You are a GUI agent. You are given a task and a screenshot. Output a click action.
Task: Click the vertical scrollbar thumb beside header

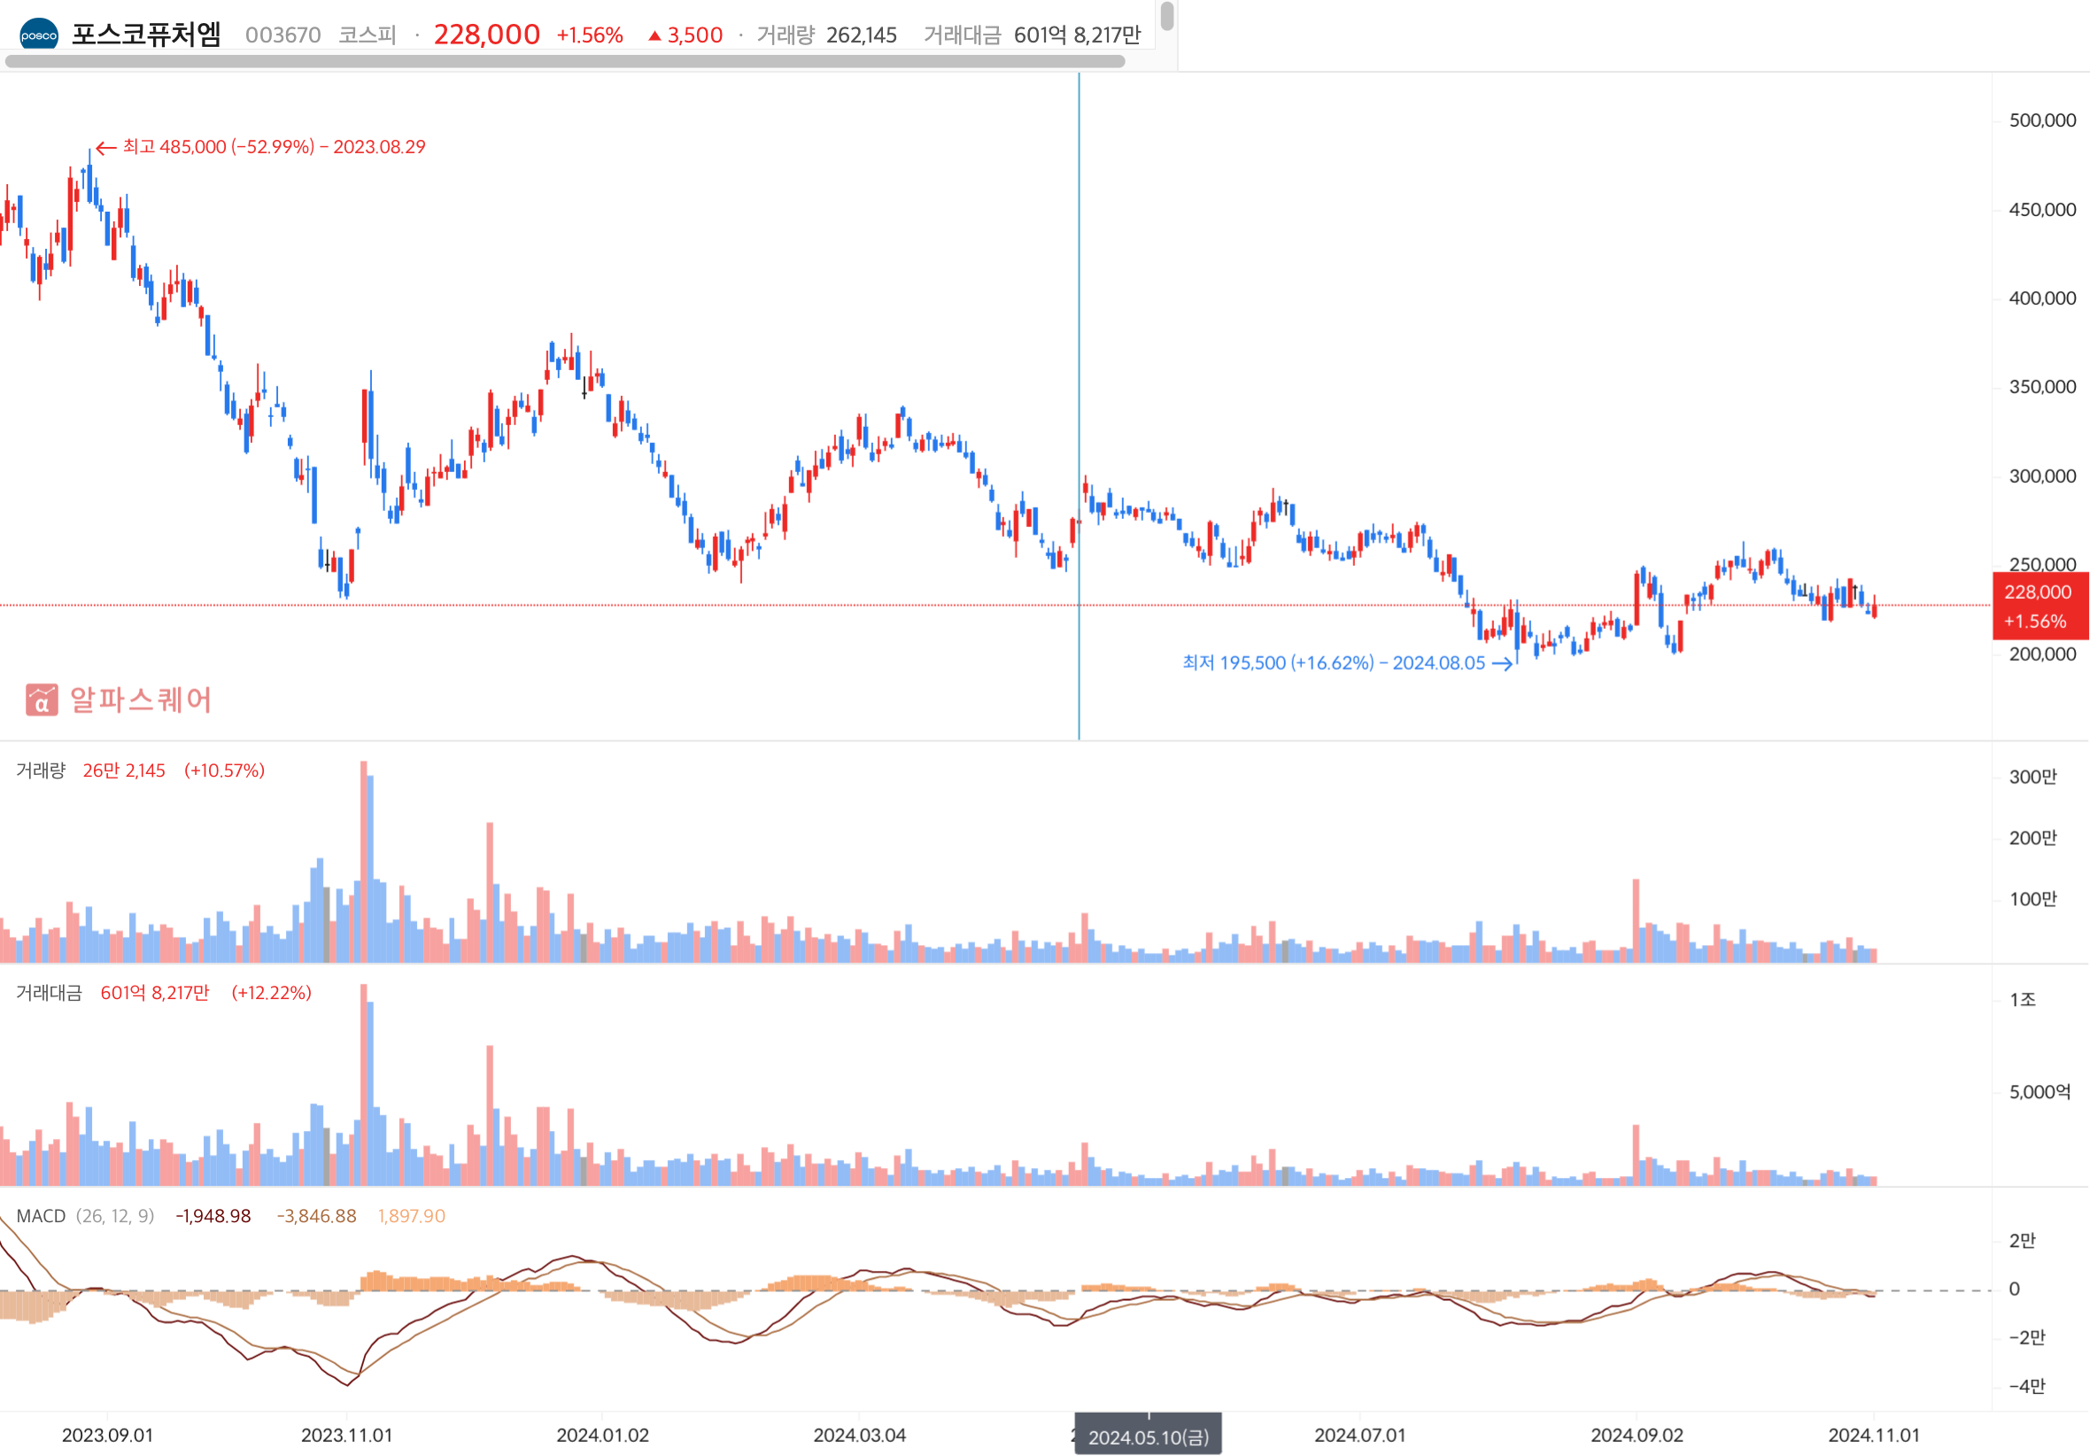[1167, 17]
